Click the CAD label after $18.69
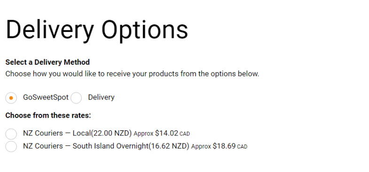This screenshot has width=369, height=172. click(x=242, y=147)
